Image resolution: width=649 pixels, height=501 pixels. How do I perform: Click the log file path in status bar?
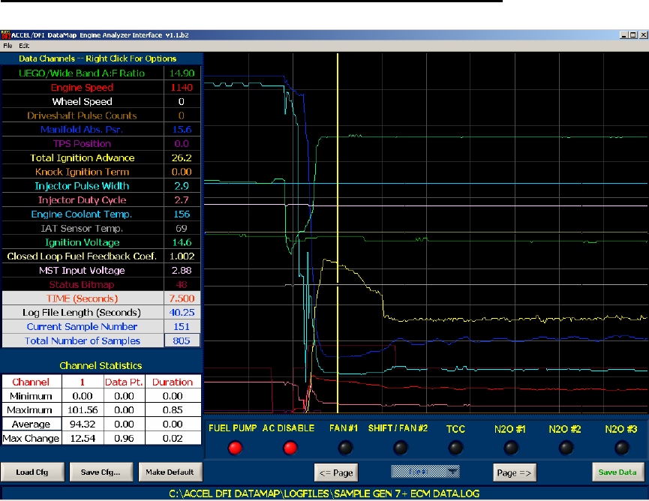tap(324, 493)
